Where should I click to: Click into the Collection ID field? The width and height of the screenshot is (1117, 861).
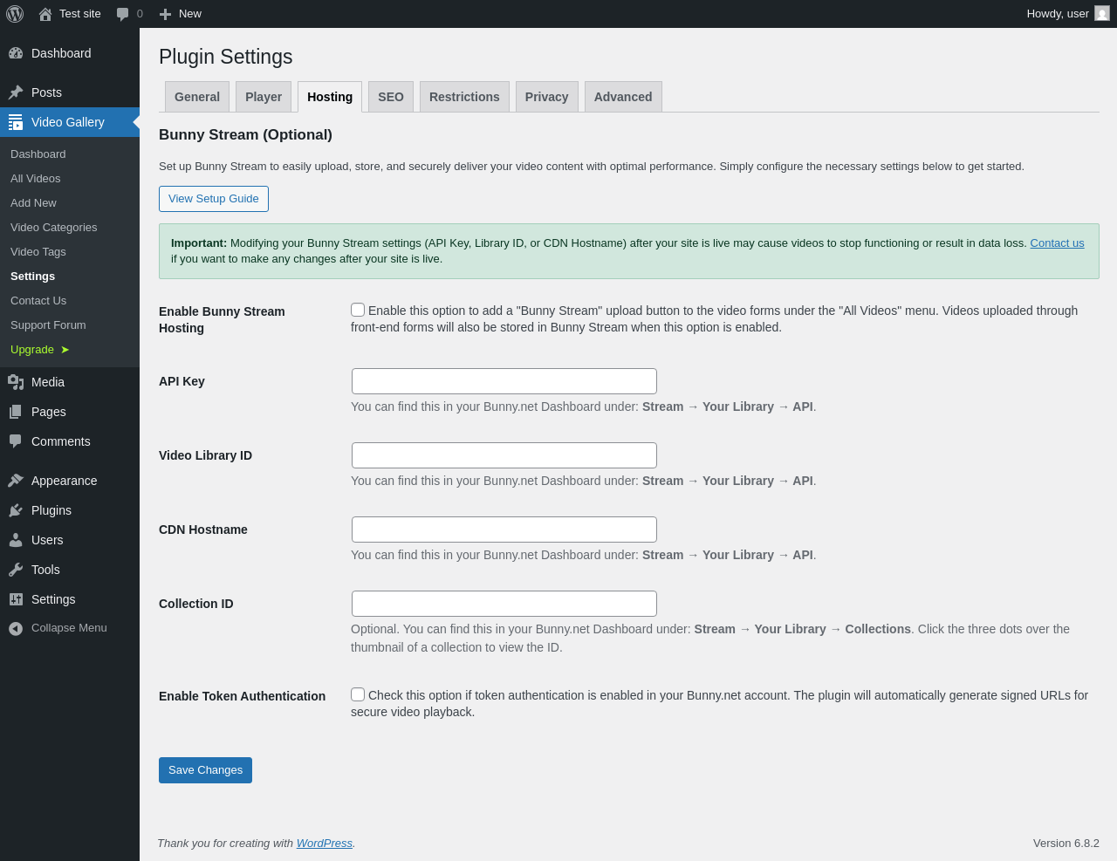pyautogui.click(x=504, y=604)
